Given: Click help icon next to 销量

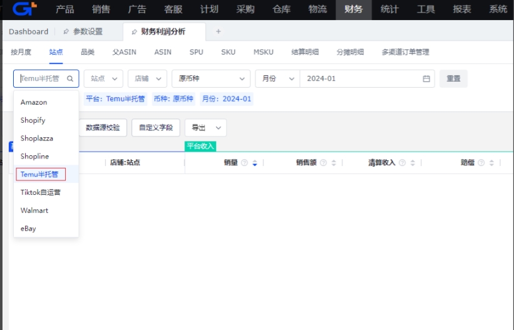Looking at the screenshot, I should (x=244, y=163).
